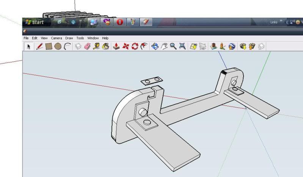The height and width of the screenshot is (177, 303).
Task: Click the network computers taskbar button
Action: tap(94, 22)
